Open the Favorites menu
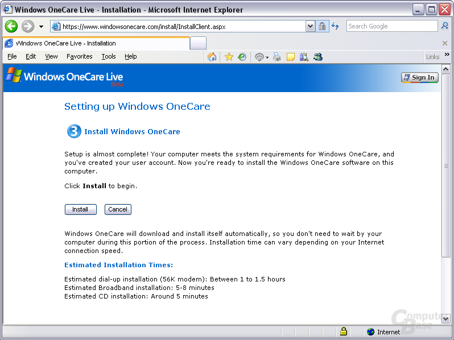The width and height of the screenshot is (454, 340). click(79, 56)
